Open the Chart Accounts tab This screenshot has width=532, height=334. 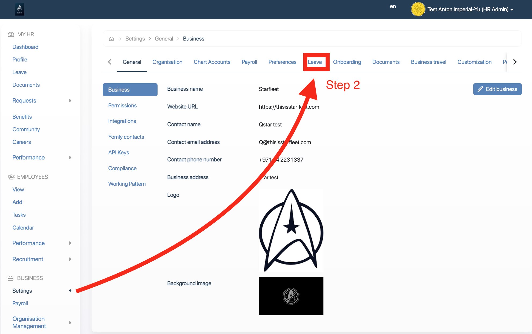(x=212, y=62)
